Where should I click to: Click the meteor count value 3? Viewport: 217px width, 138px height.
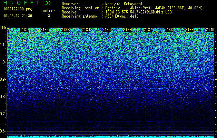[x=49, y=16]
